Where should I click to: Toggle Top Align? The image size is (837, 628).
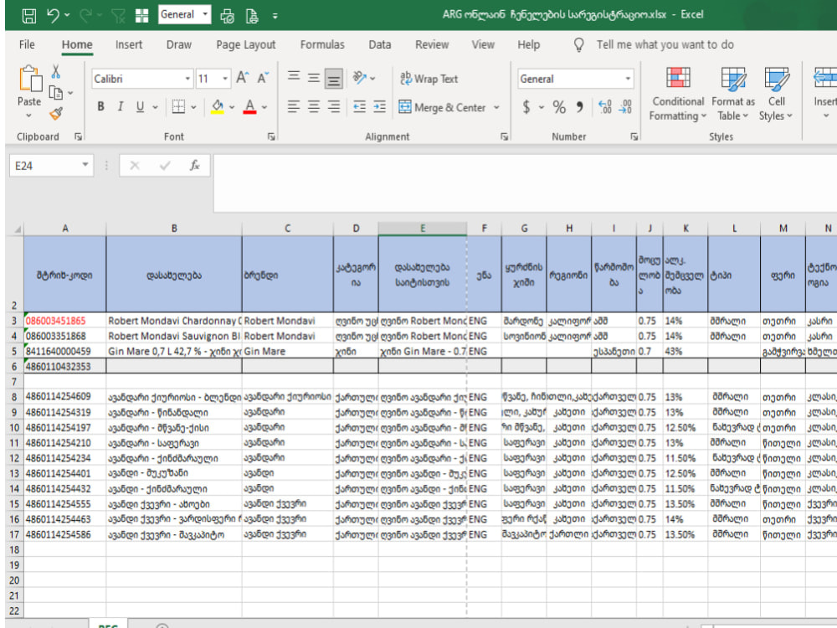point(294,78)
